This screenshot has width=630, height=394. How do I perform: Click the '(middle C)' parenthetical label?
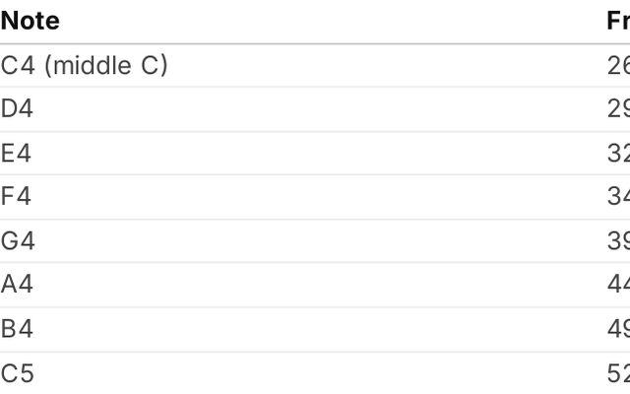106,66
